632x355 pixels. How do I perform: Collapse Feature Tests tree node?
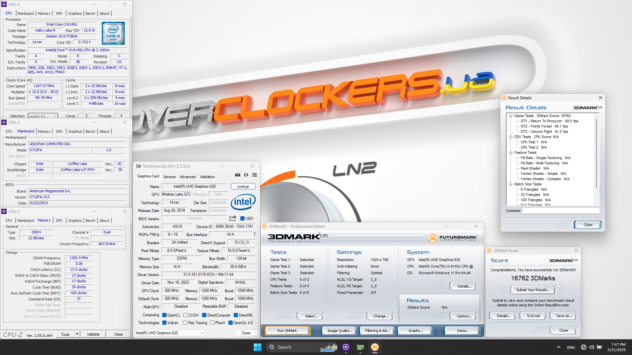coord(511,153)
